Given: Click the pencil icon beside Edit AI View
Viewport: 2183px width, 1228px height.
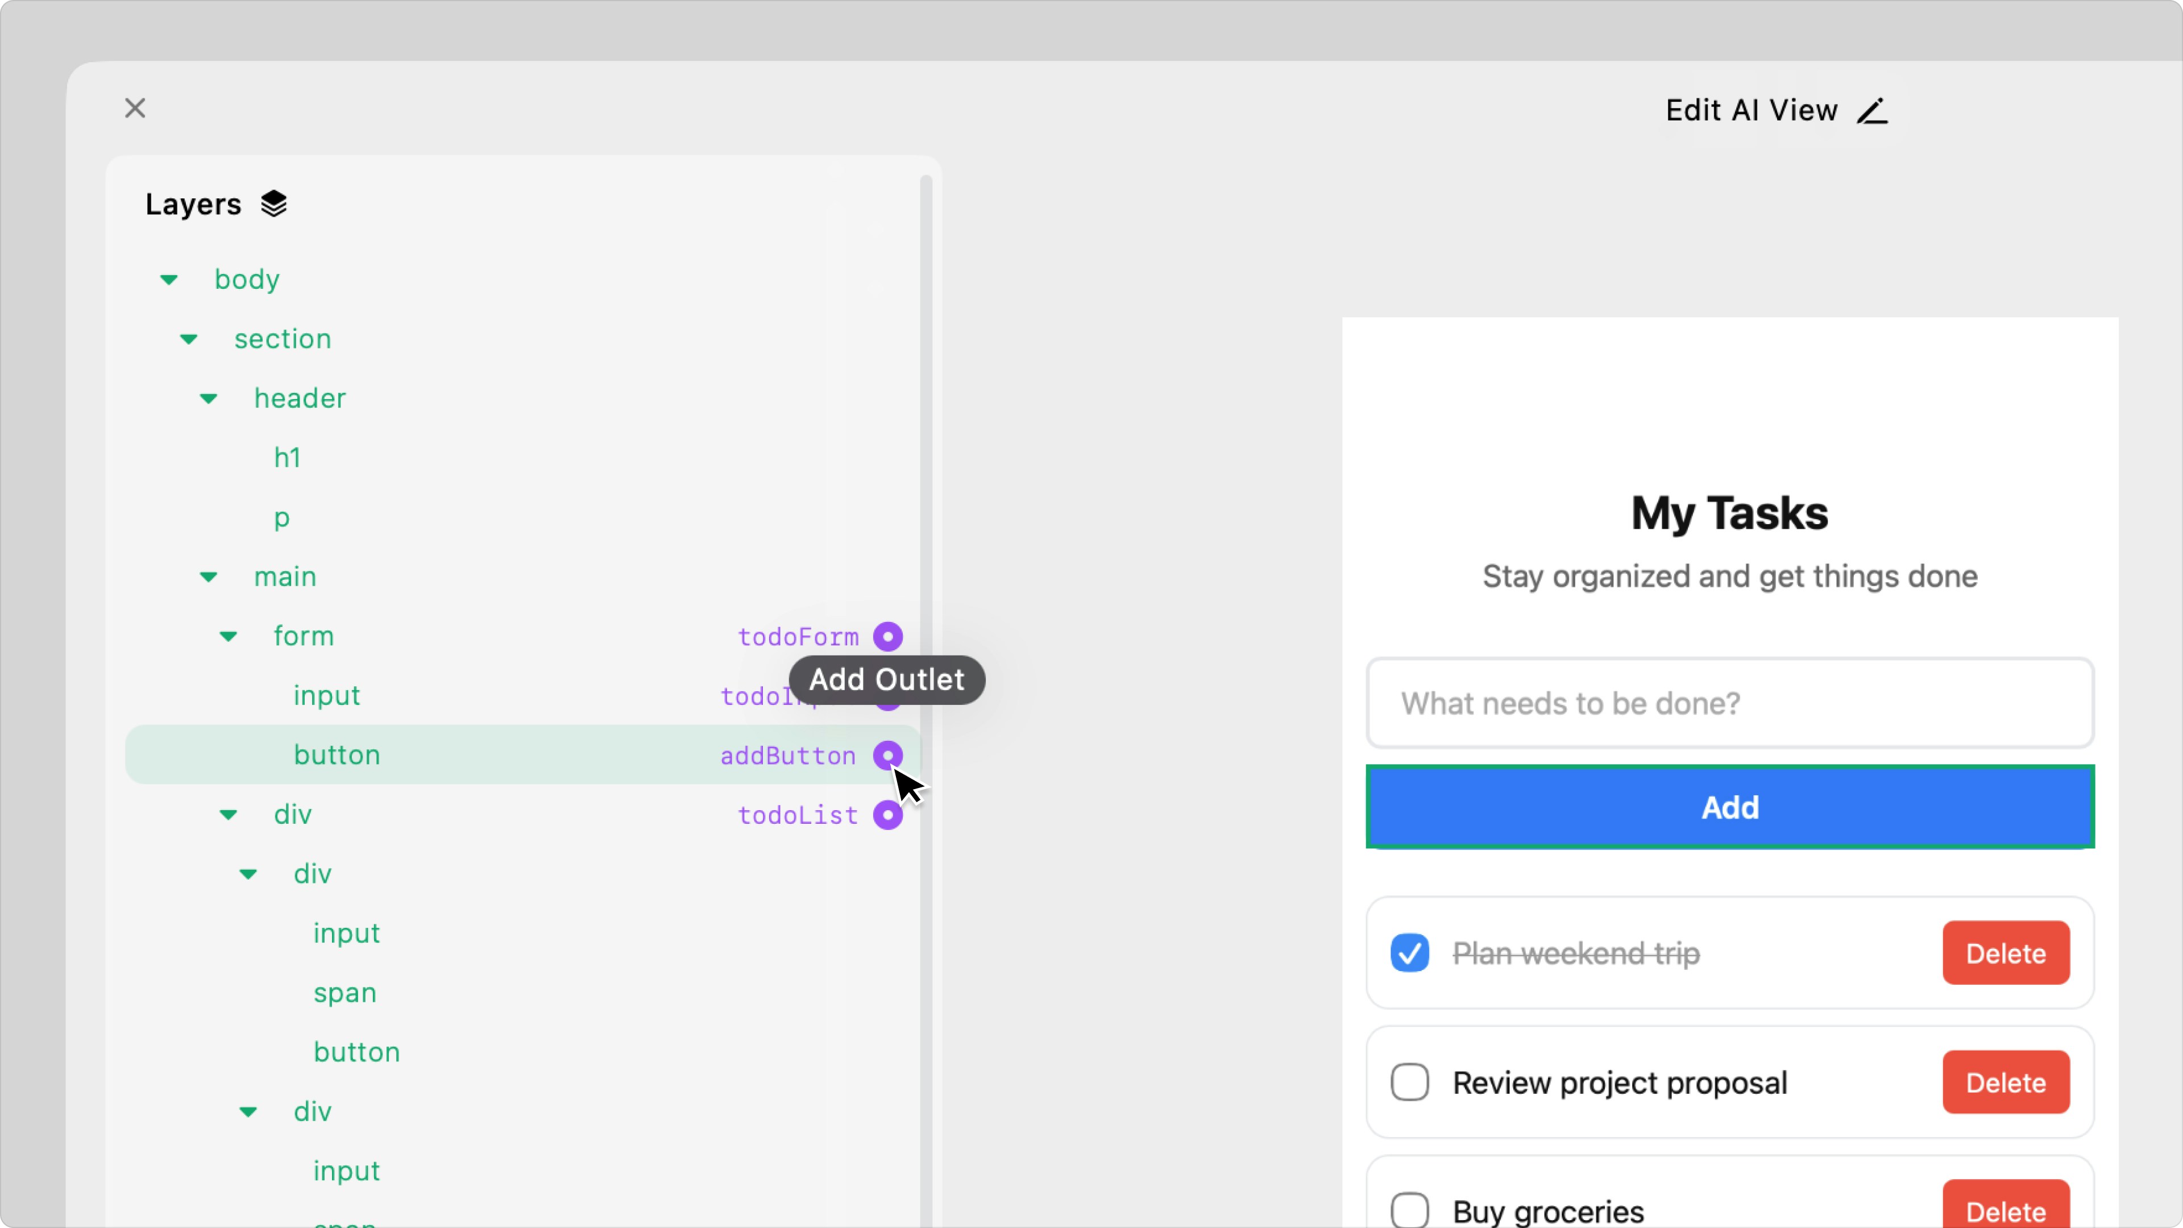Looking at the screenshot, I should pyautogui.click(x=1872, y=111).
